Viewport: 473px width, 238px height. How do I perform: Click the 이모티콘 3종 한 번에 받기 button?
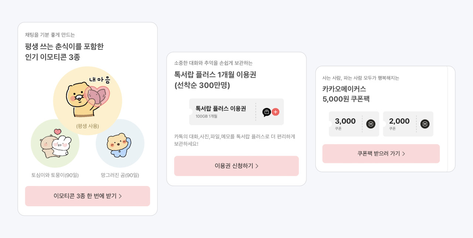88,196
